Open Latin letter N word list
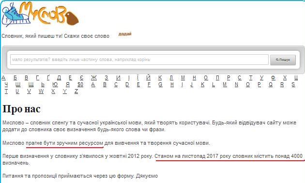Screen dimensions: 305x183 (x=236, y=85)
